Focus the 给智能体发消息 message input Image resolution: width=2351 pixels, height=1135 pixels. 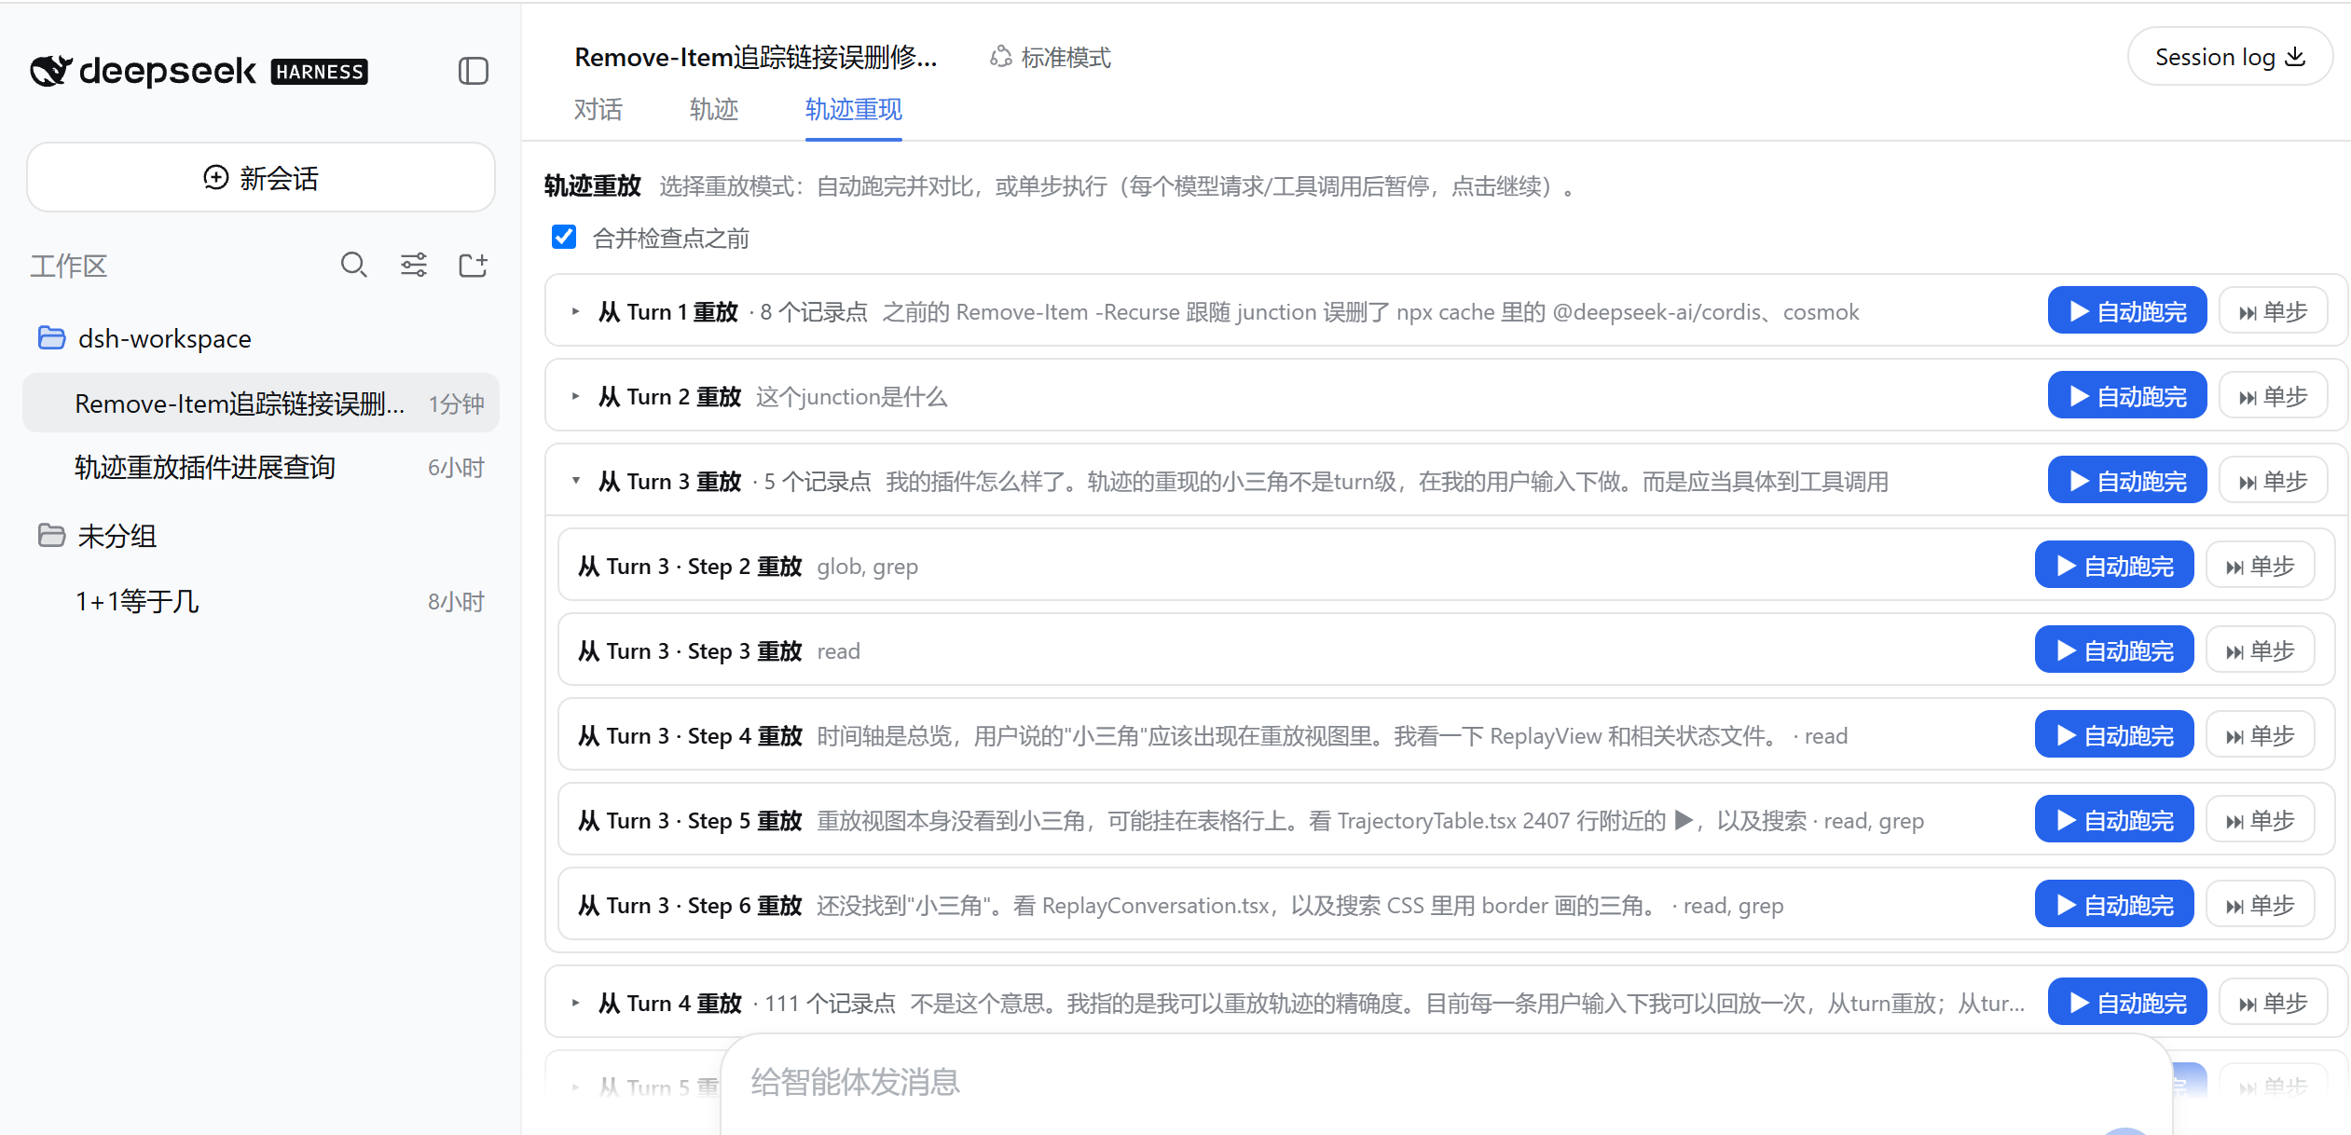pos(1445,1083)
